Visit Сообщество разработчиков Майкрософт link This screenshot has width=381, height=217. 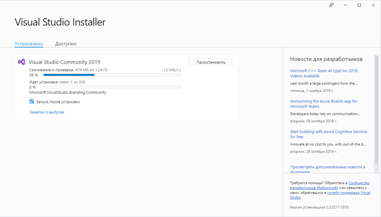pyautogui.click(x=359, y=183)
